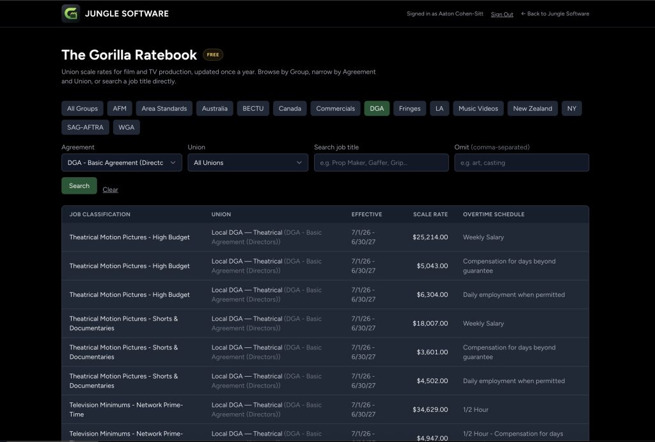This screenshot has width=655, height=442.
Task: Select the $5,043.00 scale rate cell
Action: click(432, 265)
